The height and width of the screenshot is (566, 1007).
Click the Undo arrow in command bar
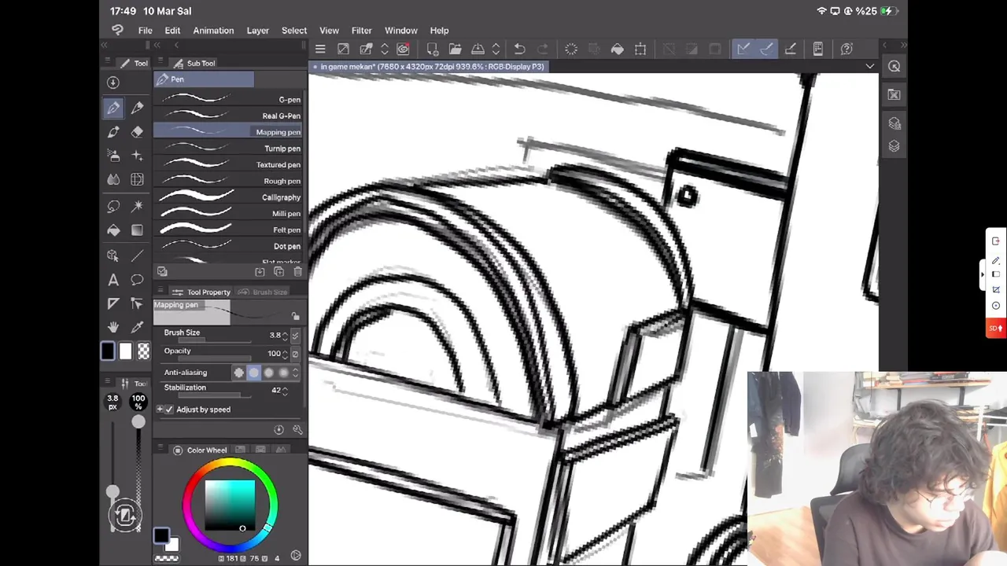point(519,49)
